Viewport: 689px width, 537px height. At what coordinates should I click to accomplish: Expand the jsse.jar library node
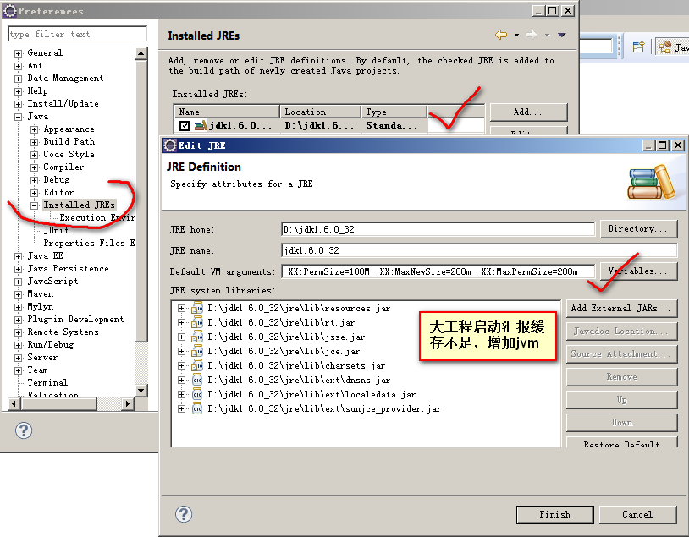click(x=181, y=337)
